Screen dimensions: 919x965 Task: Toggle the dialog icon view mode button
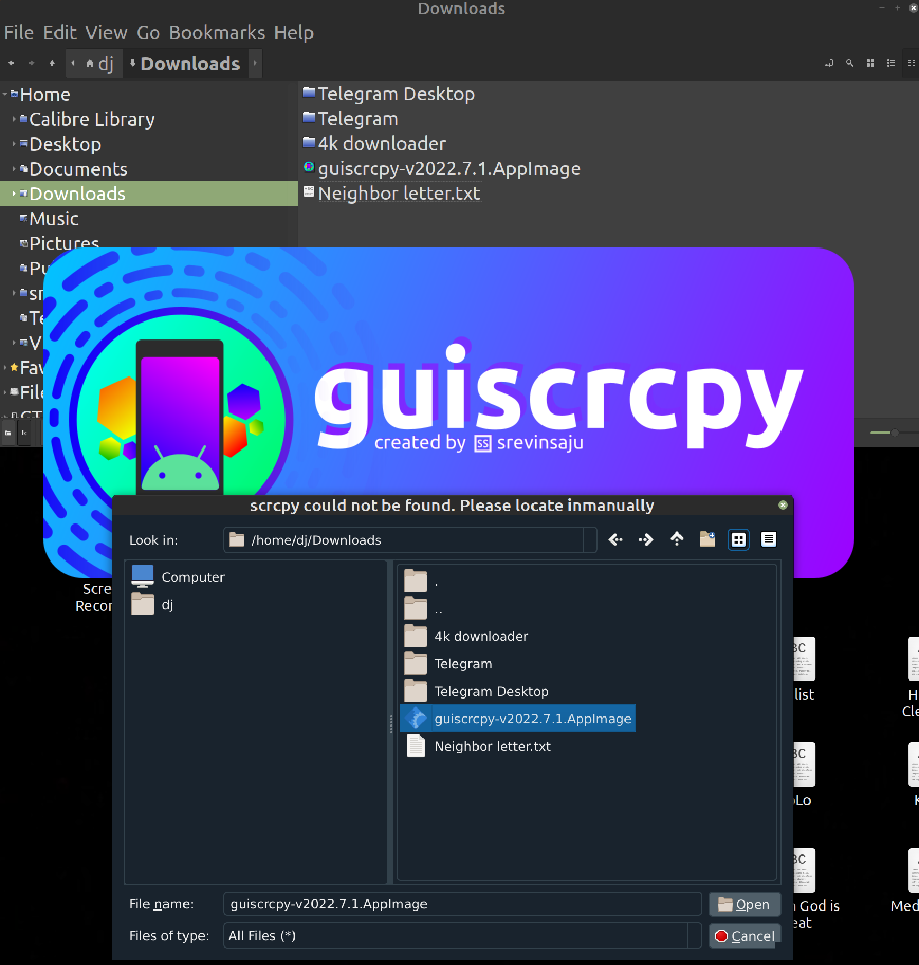pos(738,539)
